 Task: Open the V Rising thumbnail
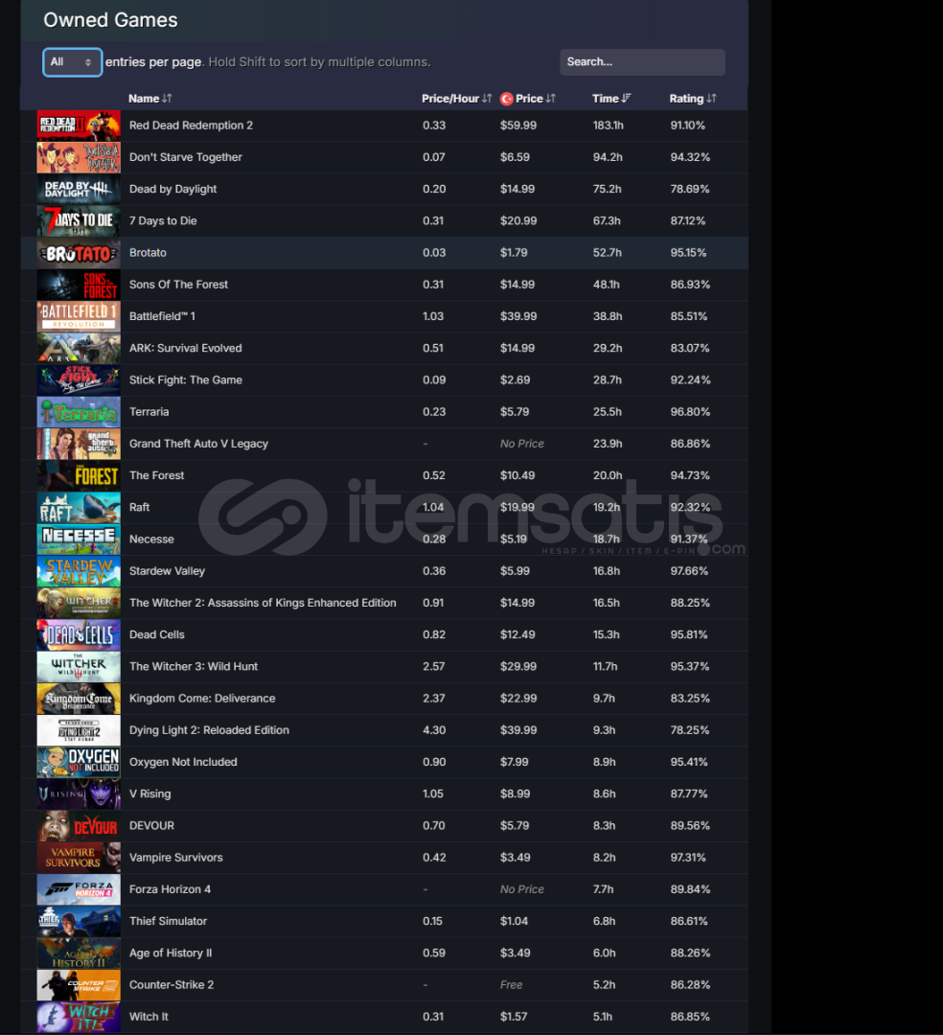[79, 794]
